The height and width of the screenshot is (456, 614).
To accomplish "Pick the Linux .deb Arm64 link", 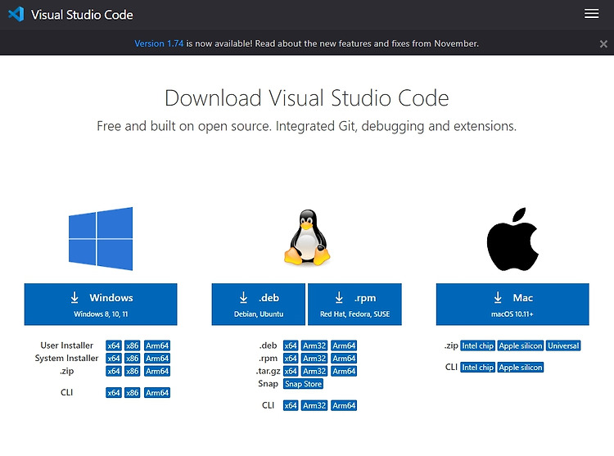I will (x=344, y=345).
